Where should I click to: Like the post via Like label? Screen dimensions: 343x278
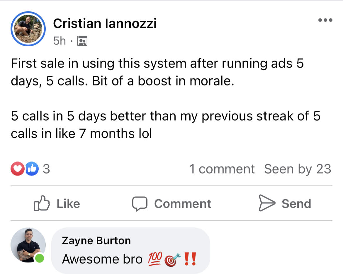click(x=68, y=204)
